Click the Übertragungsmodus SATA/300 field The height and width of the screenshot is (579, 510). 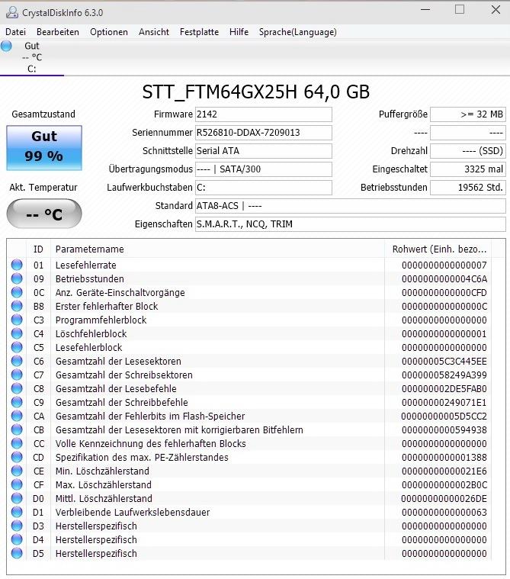(x=264, y=169)
